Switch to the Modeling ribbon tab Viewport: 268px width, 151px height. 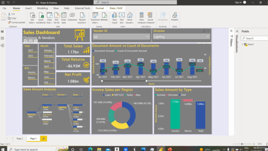pos(42,8)
